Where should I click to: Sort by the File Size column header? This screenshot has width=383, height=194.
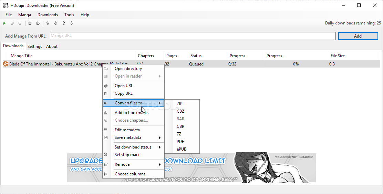pyautogui.click(x=354, y=56)
